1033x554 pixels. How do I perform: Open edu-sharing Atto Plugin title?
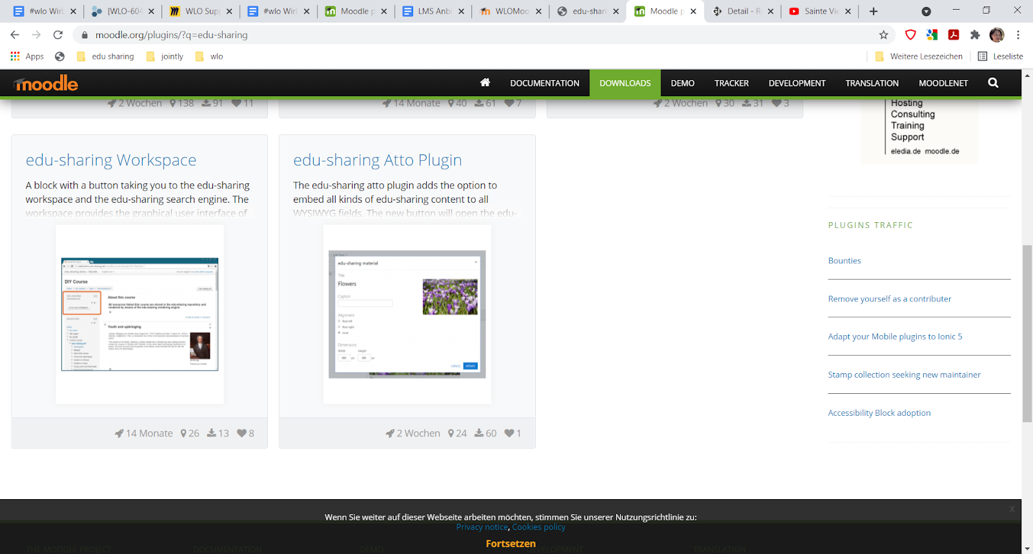(378, 159)
